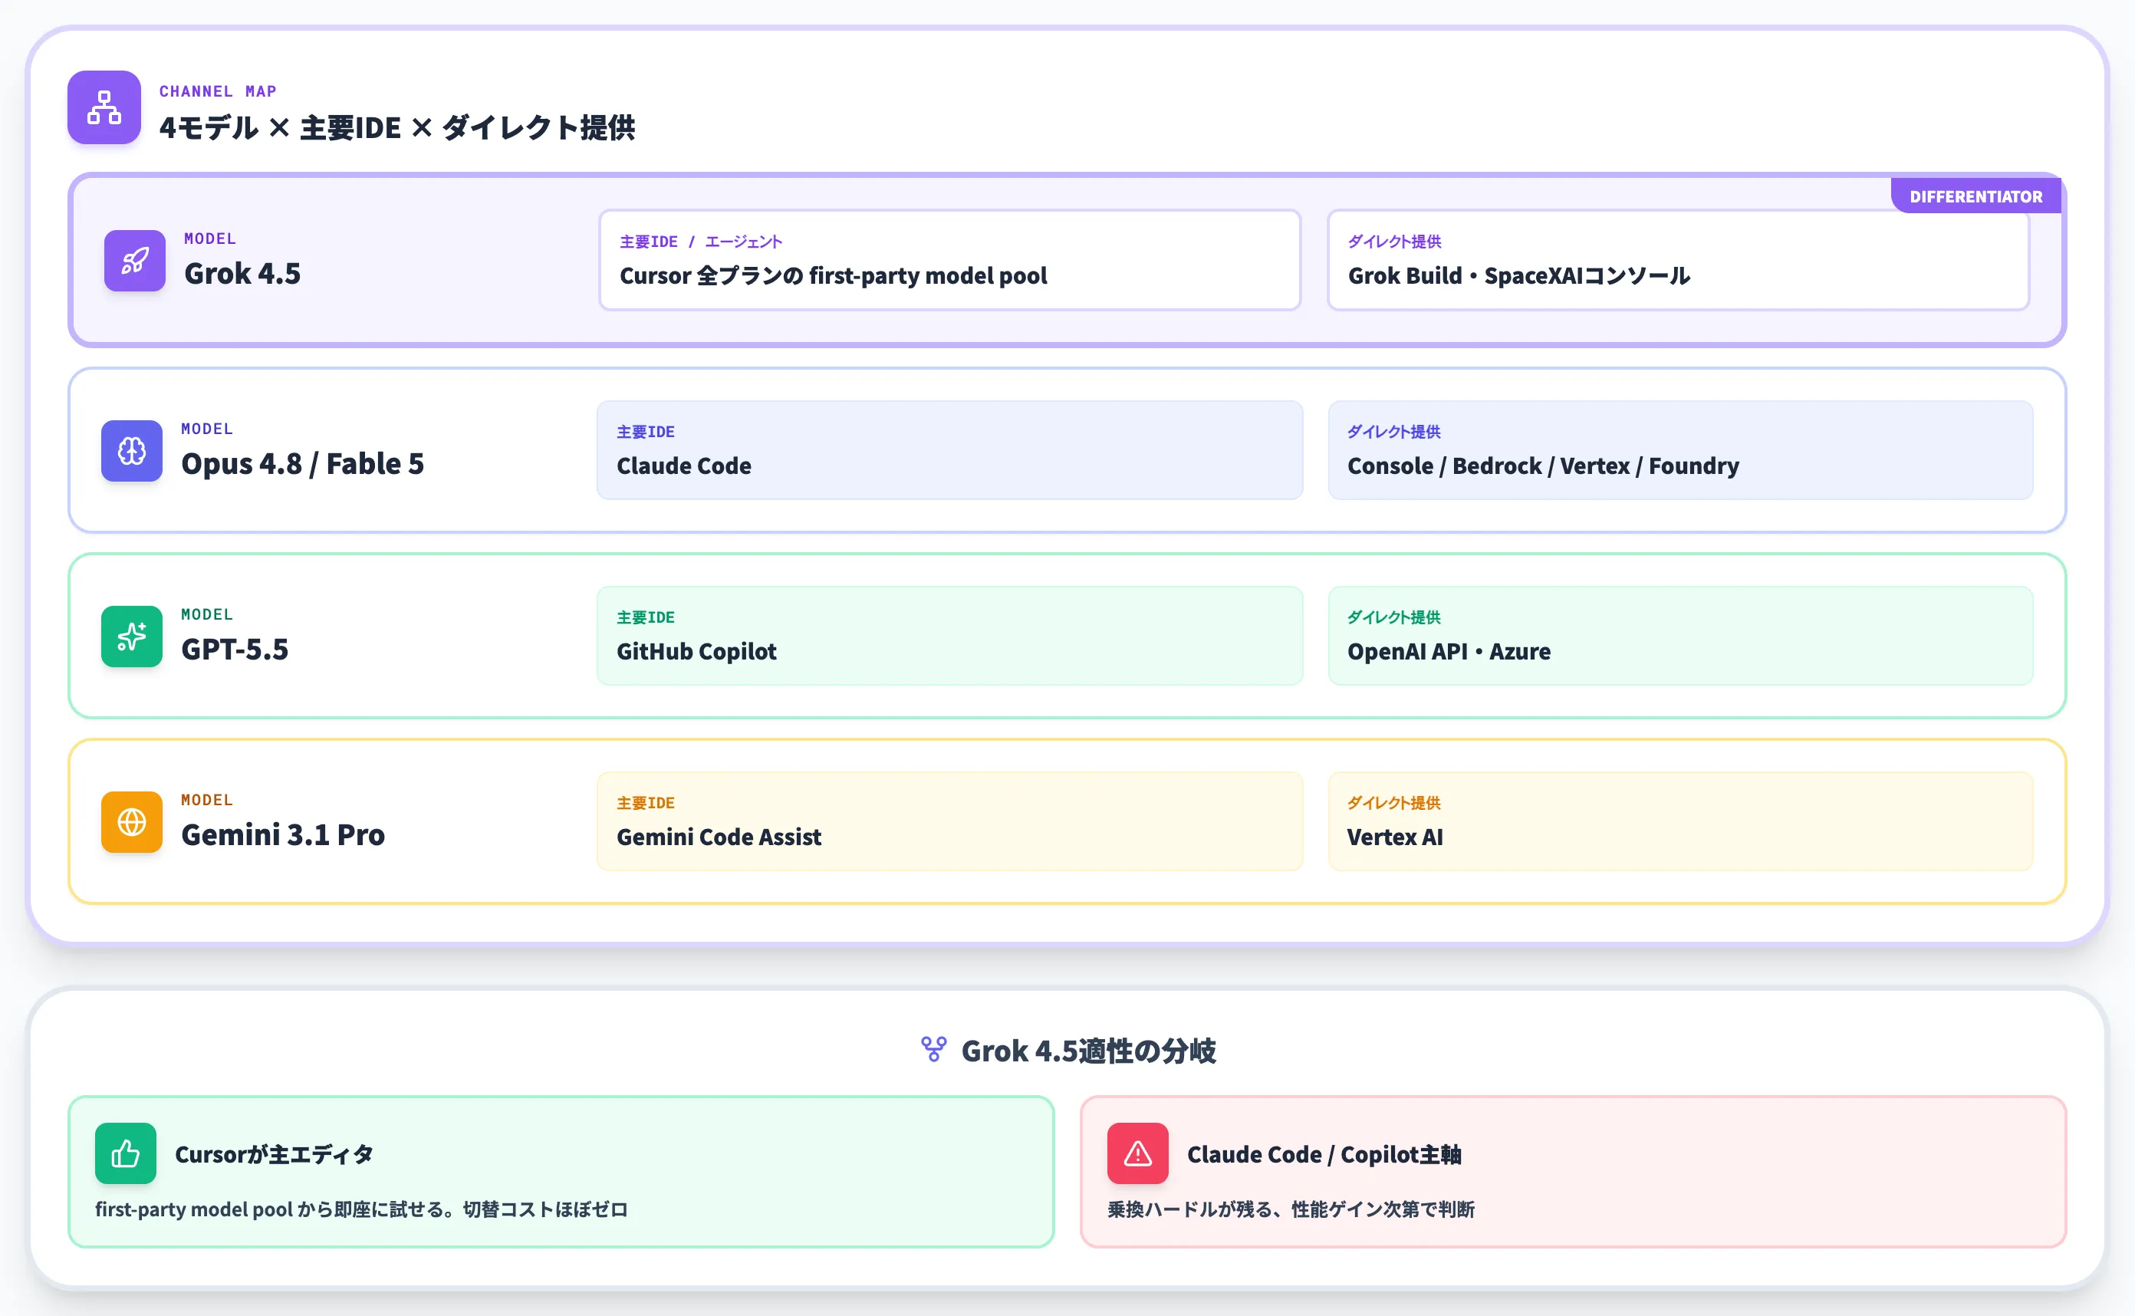Click the red warning triangle icon
Viewport: 2135px width, 1316px height.
coord(1137,1153)
